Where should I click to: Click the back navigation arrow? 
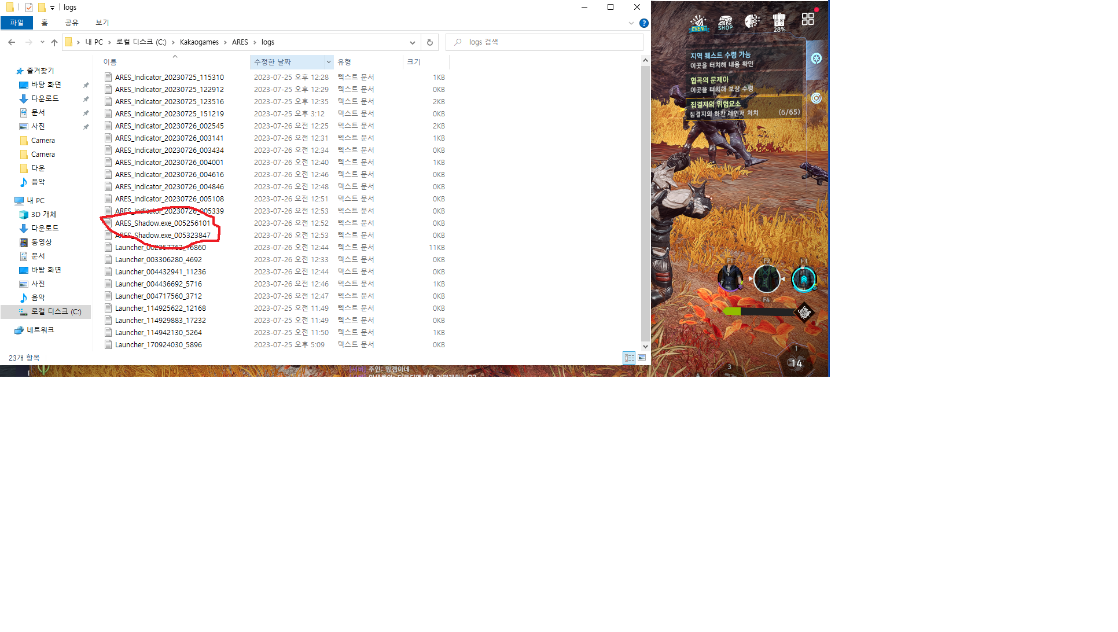tap(12, 42)
